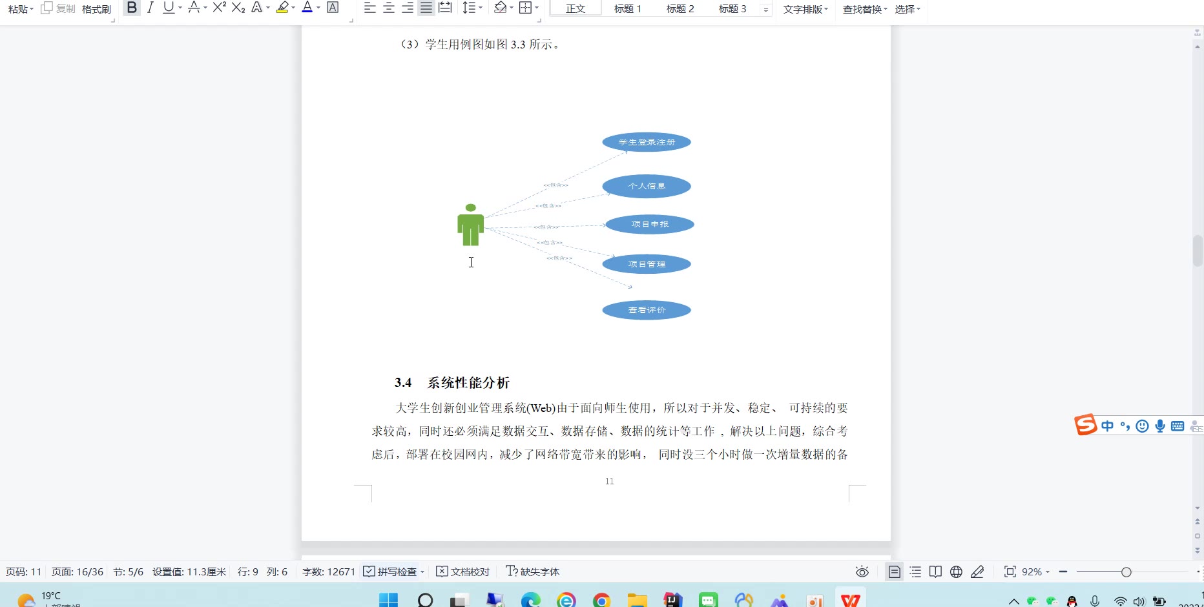Open Sogou soft keyboard icon
This screenshot has width=1204, height=607.
[1178, 426]
